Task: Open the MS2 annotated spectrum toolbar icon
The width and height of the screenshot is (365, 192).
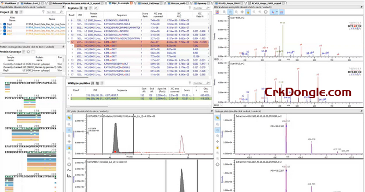Action: (217, 12)
